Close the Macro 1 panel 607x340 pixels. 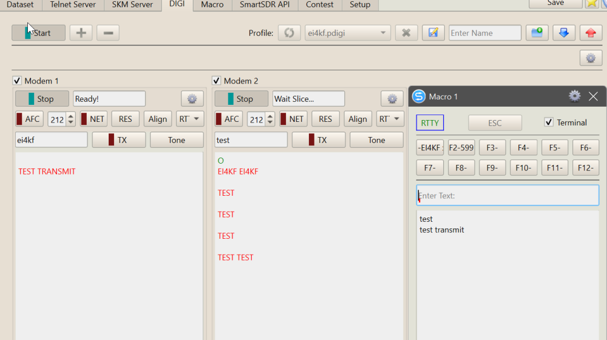point(593,96)
